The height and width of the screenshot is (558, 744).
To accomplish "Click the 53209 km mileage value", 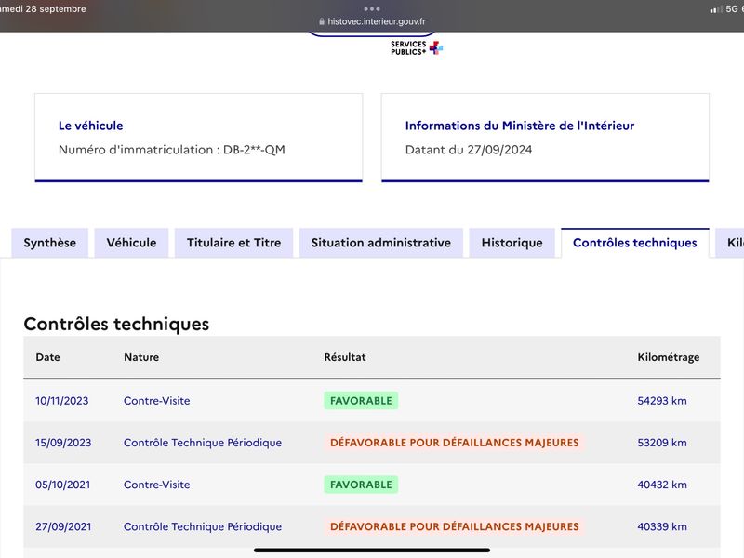I will coord(662,443).
